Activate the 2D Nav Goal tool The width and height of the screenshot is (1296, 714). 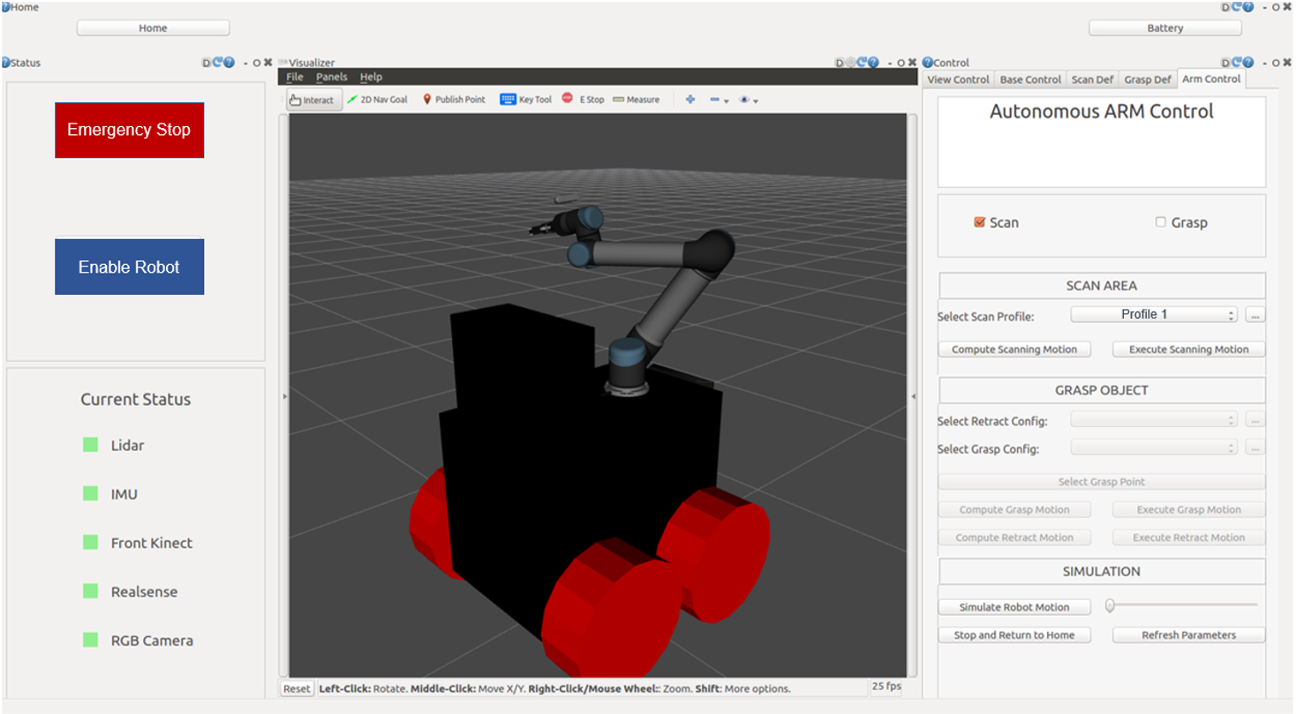pyautogui.click(x=377, y=100)
